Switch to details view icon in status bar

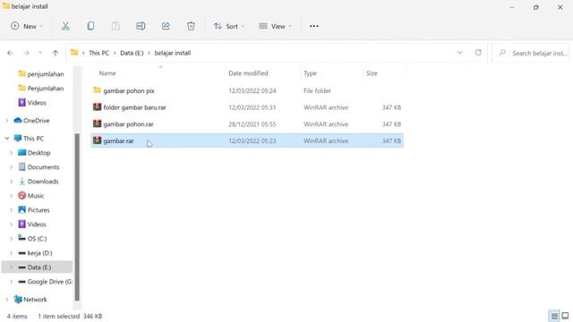pyautogui.click(x=554, y=316)
